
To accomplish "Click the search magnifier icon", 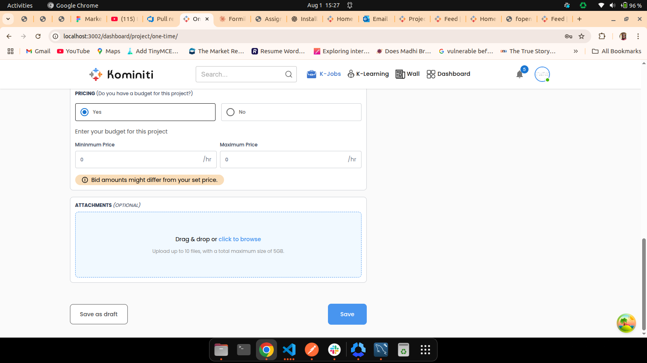I will 288,74.
